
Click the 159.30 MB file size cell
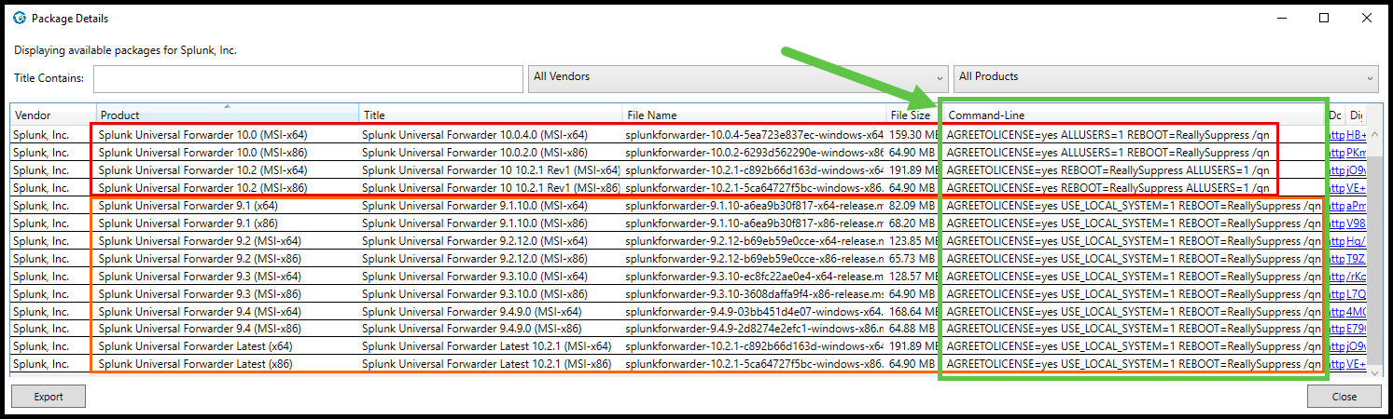[912, 135]
